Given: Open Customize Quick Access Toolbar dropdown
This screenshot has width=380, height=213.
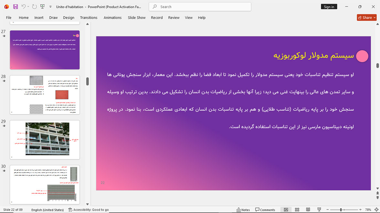Looking at the screenshot, I should click(x=50, y=7).
